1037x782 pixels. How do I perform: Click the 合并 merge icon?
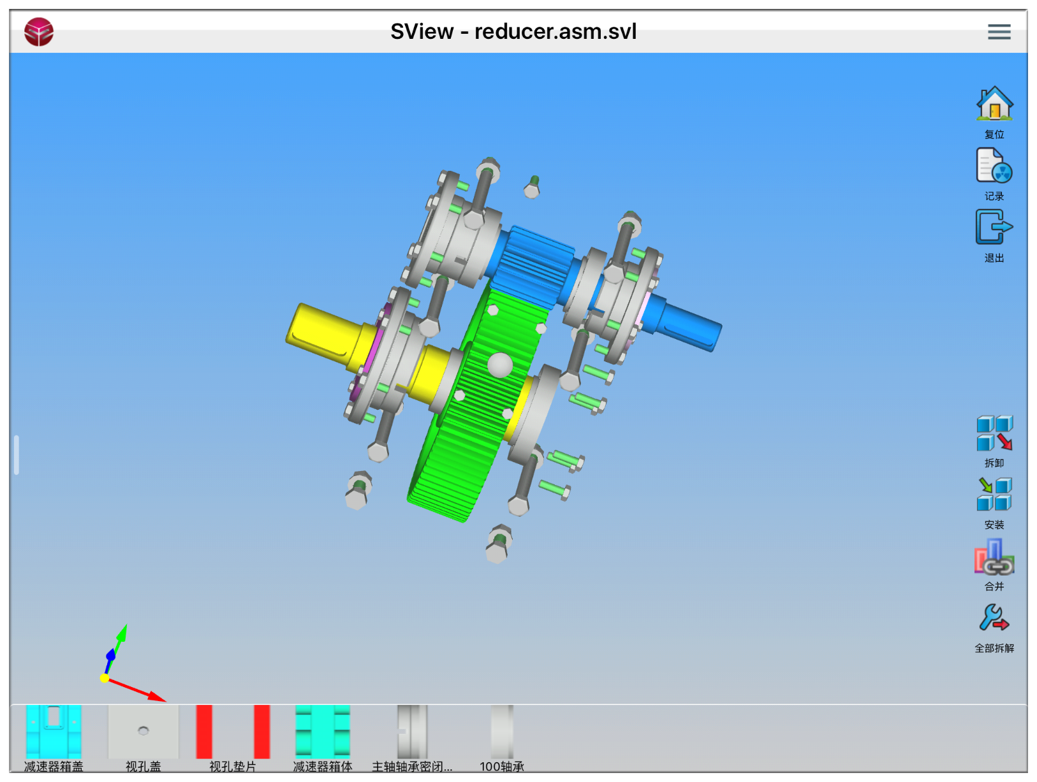pyautogui.click(x=994, y=557)
